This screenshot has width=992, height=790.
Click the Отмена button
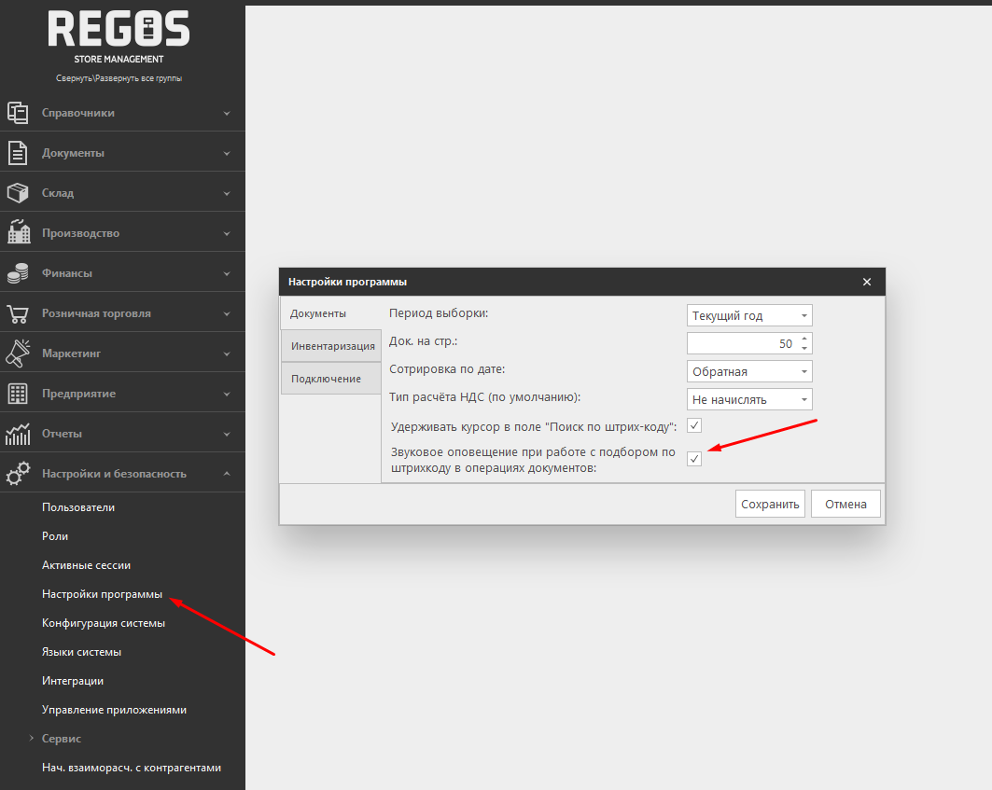click(x=845, y=505)
